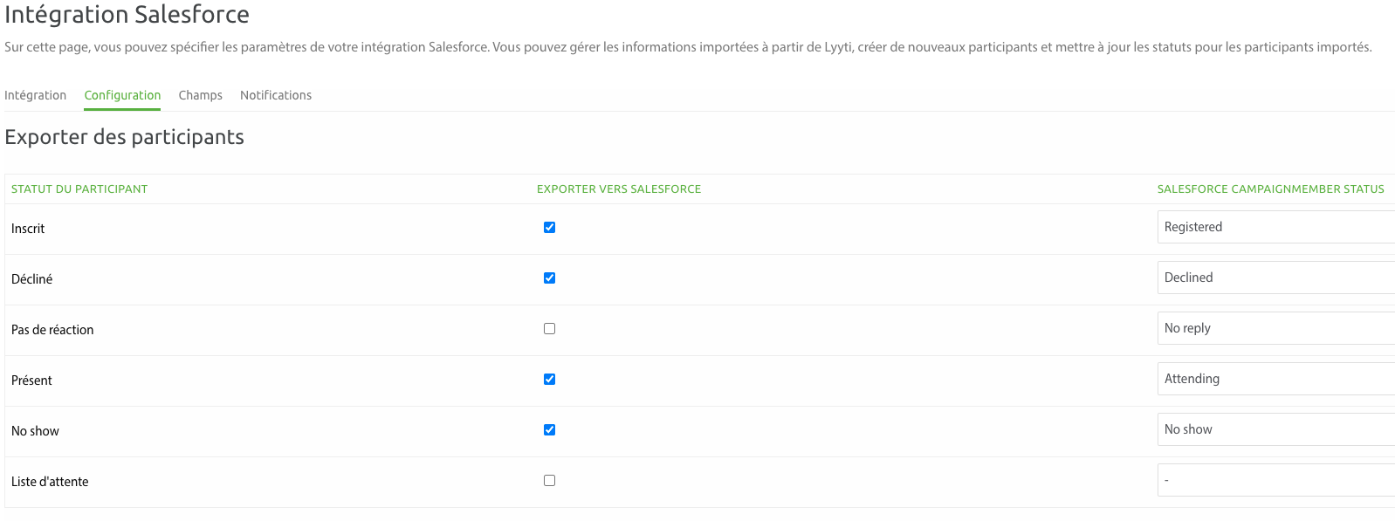The height and width of the screenshot is (521, 1395).
Task: Open the No reply status dropdown
Action: [1275, 328]
